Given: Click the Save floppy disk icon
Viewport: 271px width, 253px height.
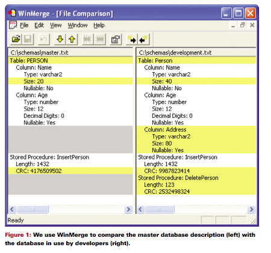Looking at the screenshot, I should click(28, 39).
